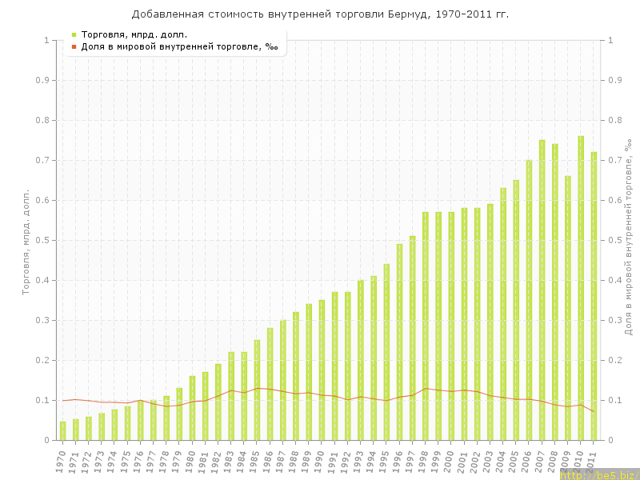Image resolution: width=640 pixels, height=480 pixels.
Task: Open the be5.biz watermark link
Action: click(x=598, y=475)
